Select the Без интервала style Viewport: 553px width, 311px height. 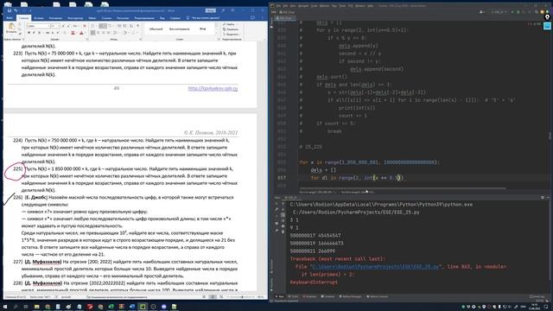tap(179, 29)
